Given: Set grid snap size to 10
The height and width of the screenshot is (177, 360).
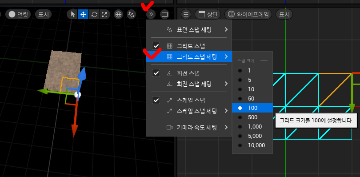Looking at the screenshot, I should 252,89.
